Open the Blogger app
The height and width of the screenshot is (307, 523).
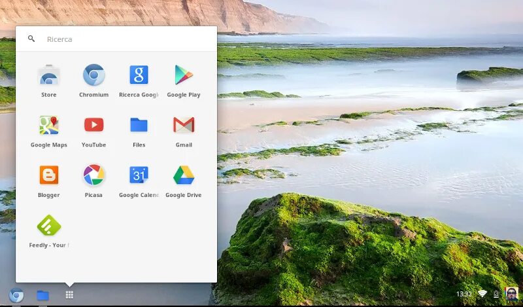click(x=48, y=175)
